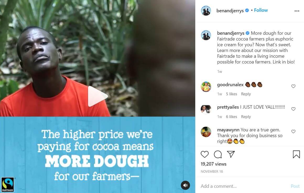The width and height of the screenshot is (304, 193).
Task: Open goodrunalex's profile avatar
Action: click(206, 86)
